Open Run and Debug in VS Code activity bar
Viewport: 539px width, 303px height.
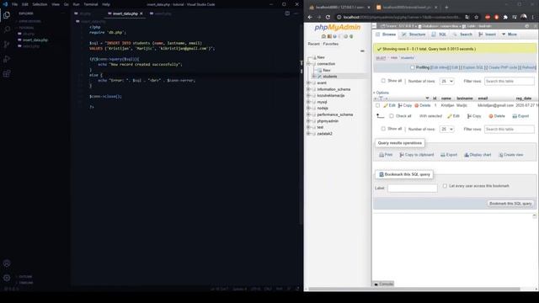click(x=7, y=59)
